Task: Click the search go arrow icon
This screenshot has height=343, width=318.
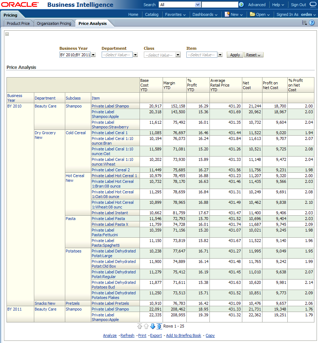Action: 241,5
